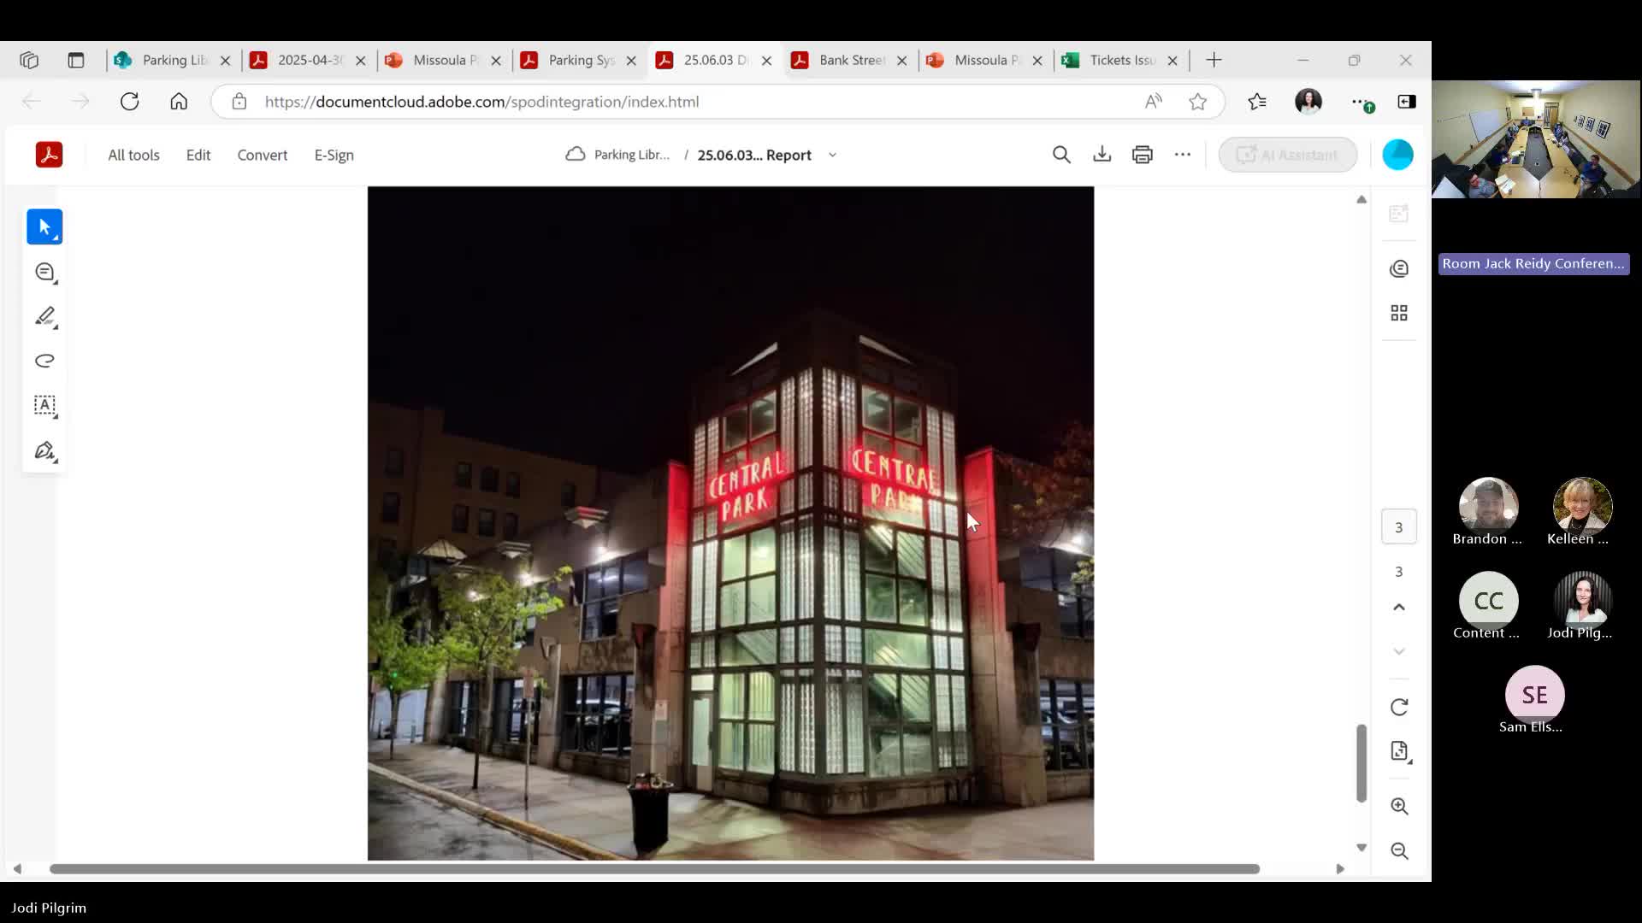
Task: Select the Content CC participant avatar
Action: pyautogui.click(x=1488, y=601)
